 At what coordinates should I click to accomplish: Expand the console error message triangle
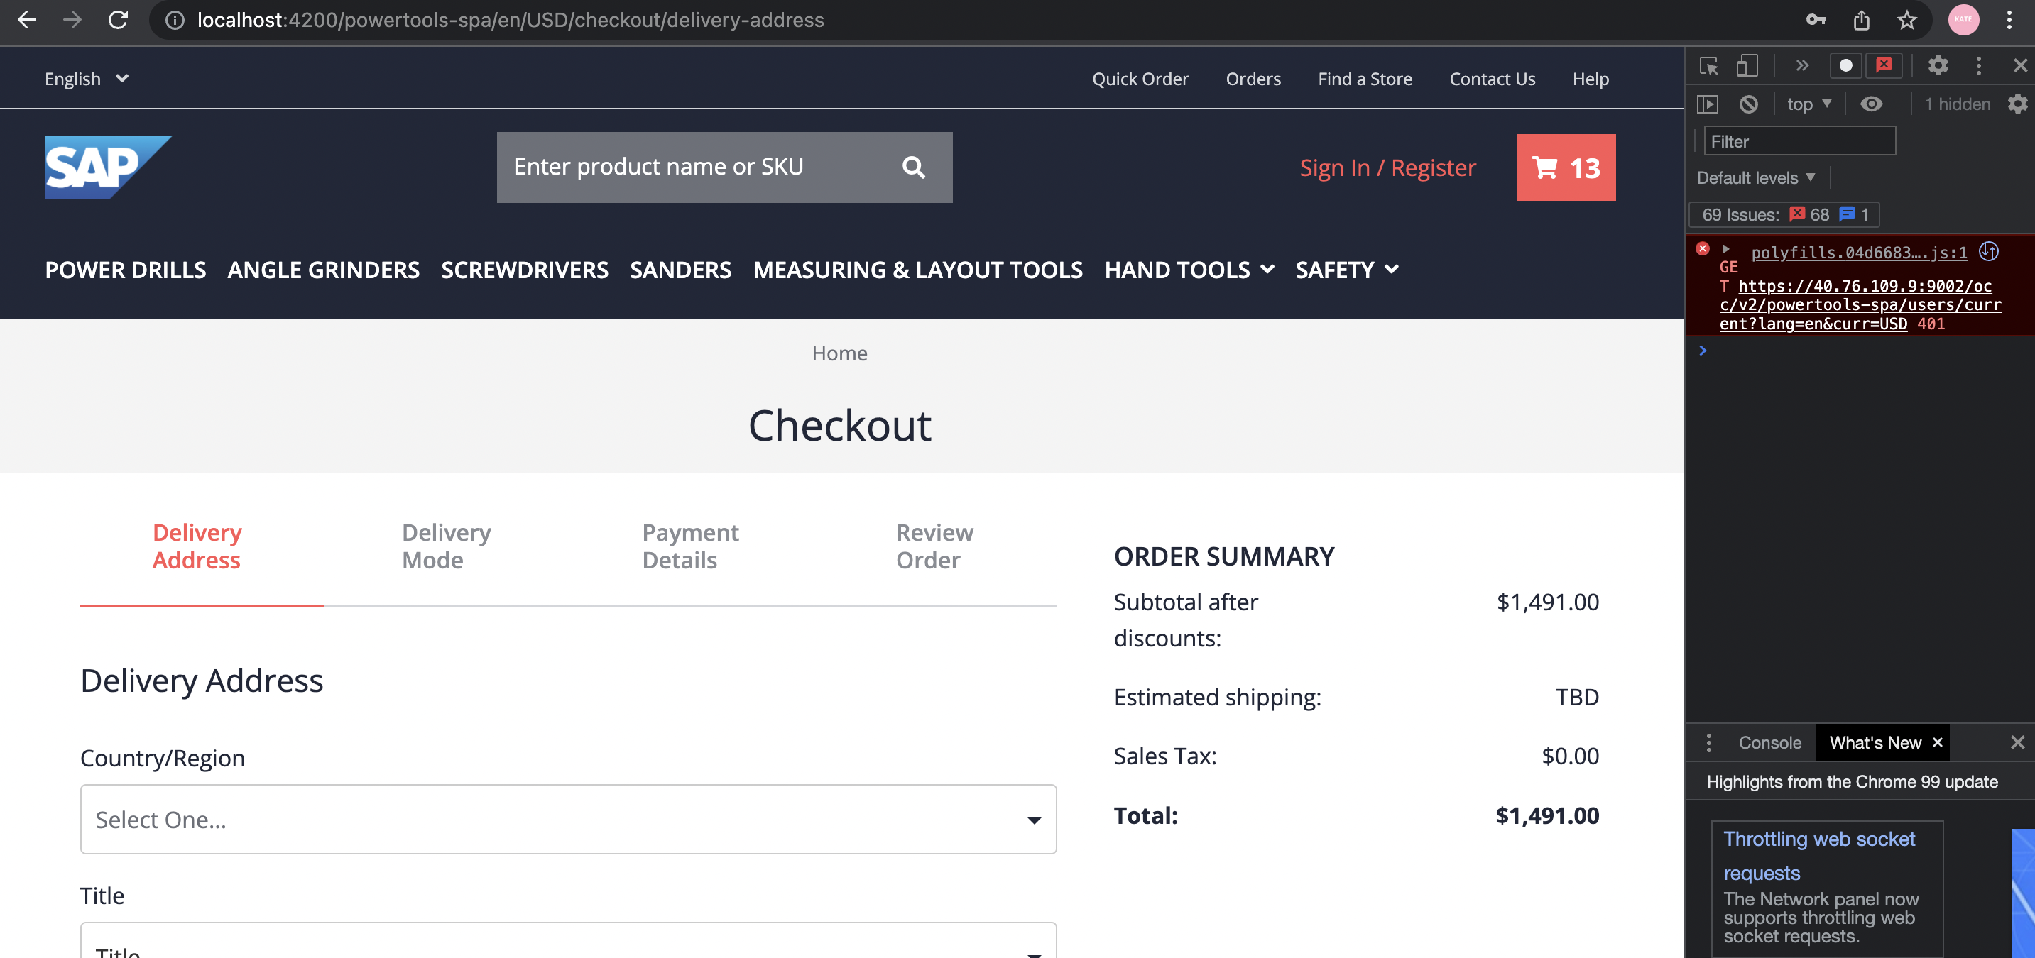click(1725, 250)
